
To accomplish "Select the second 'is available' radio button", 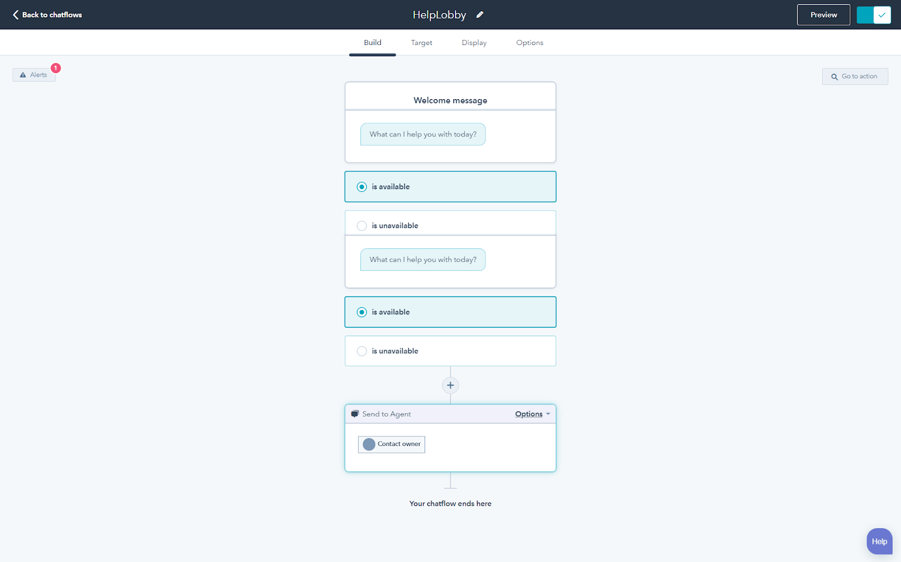I will point(362,312).
